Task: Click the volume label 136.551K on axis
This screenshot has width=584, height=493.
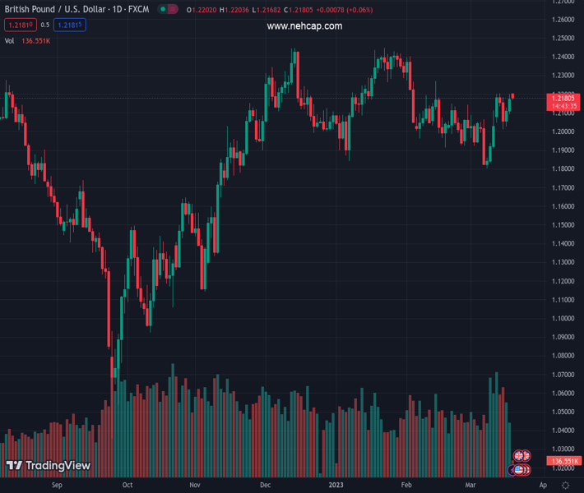Action: (563, 462)
